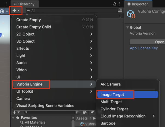Click the scene gizmo globe icon

2,11
